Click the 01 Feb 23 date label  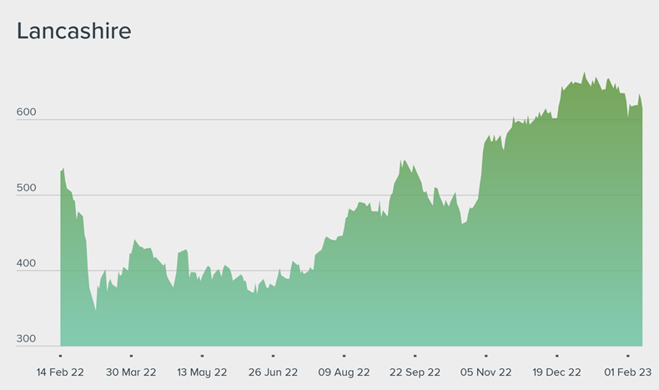click(627, 372)
